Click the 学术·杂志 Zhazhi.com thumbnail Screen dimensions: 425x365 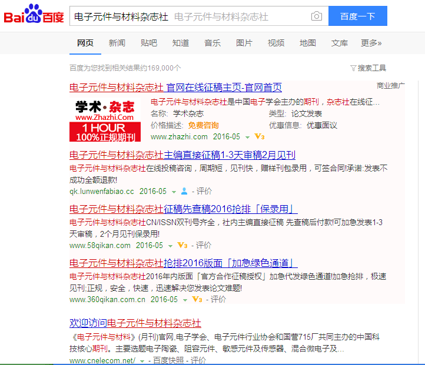[105, 120]
